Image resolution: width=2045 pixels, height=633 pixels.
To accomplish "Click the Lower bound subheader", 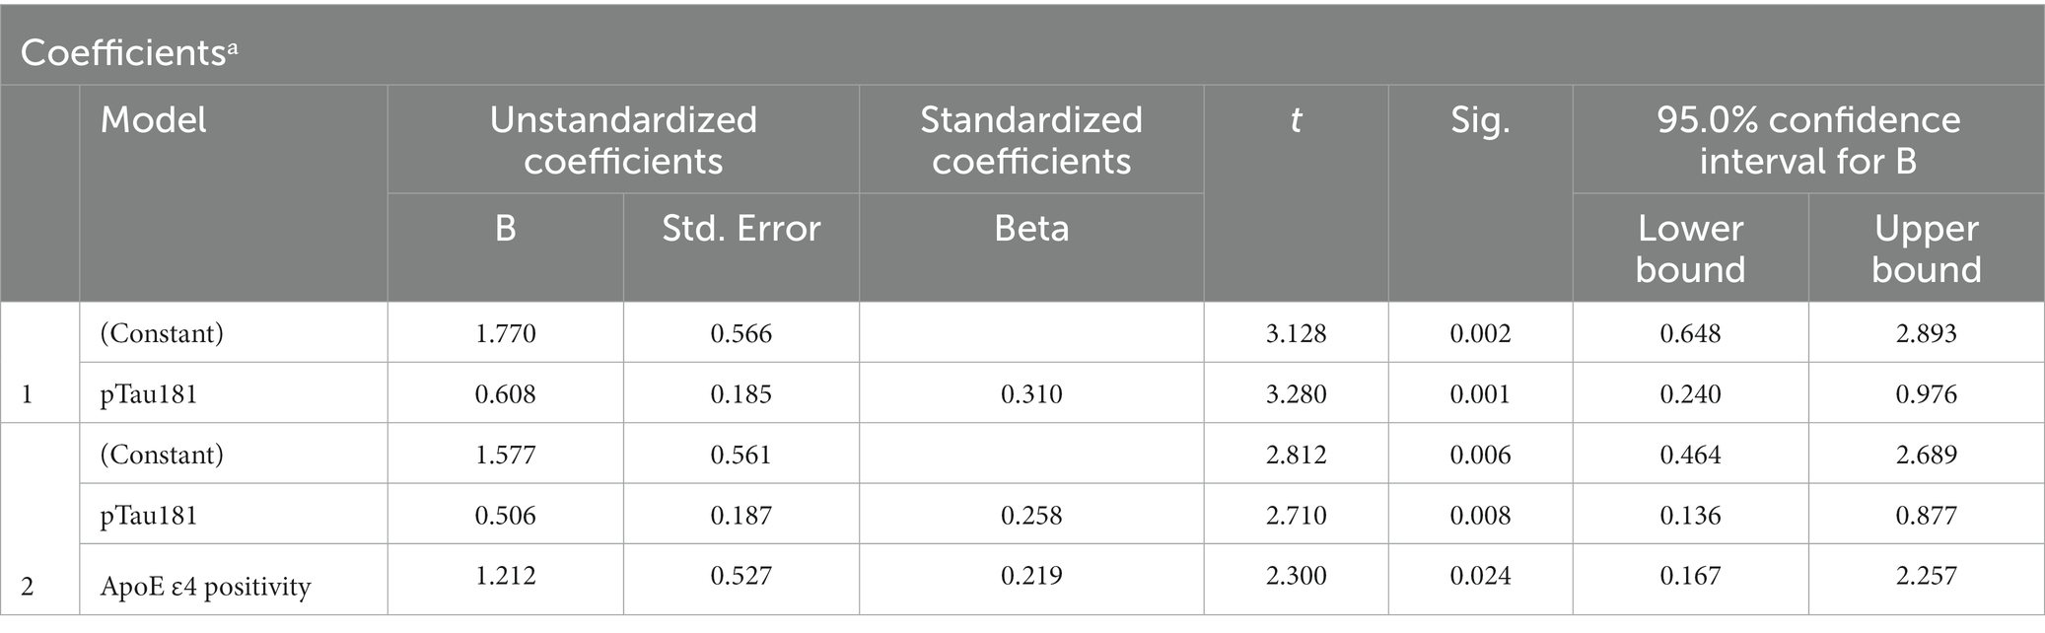I will pyautogui.click(x=1690, y=248).
